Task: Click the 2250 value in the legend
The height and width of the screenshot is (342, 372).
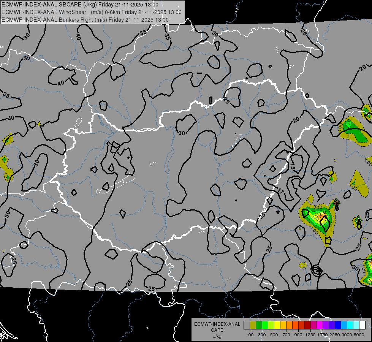Action: click(334, 335)
